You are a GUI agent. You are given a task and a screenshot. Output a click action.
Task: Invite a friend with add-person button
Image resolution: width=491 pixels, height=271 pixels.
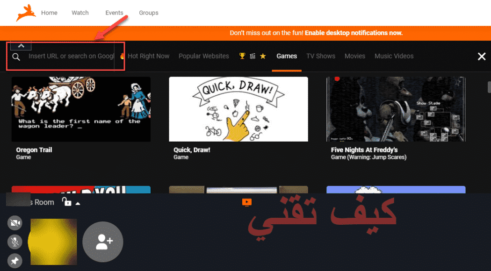click(103, 242)
